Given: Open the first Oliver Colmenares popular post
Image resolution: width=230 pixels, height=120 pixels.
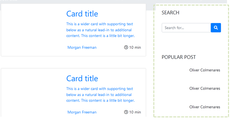Looking at the screenshot, I should (205, 70).
